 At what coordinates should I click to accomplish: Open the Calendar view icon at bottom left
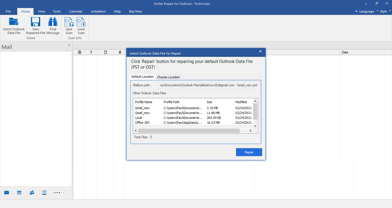click(19, 192)
